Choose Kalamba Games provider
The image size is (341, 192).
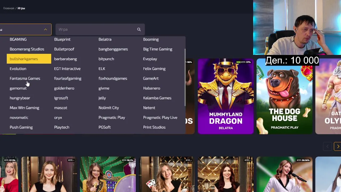click(x=157, y=98)
